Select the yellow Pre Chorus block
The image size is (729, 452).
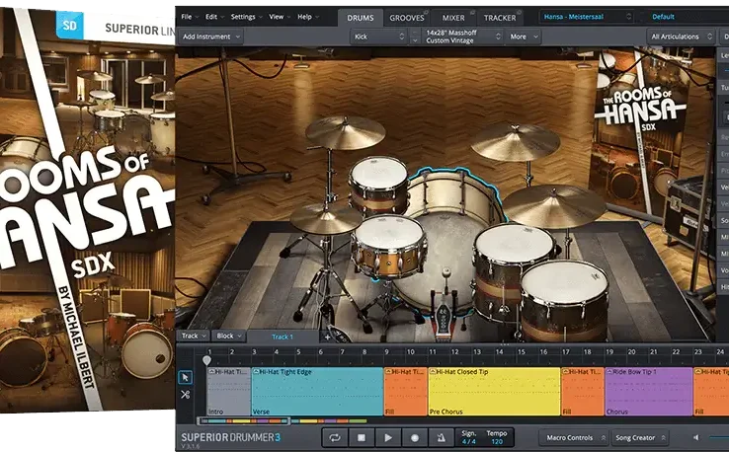point(494,391)
